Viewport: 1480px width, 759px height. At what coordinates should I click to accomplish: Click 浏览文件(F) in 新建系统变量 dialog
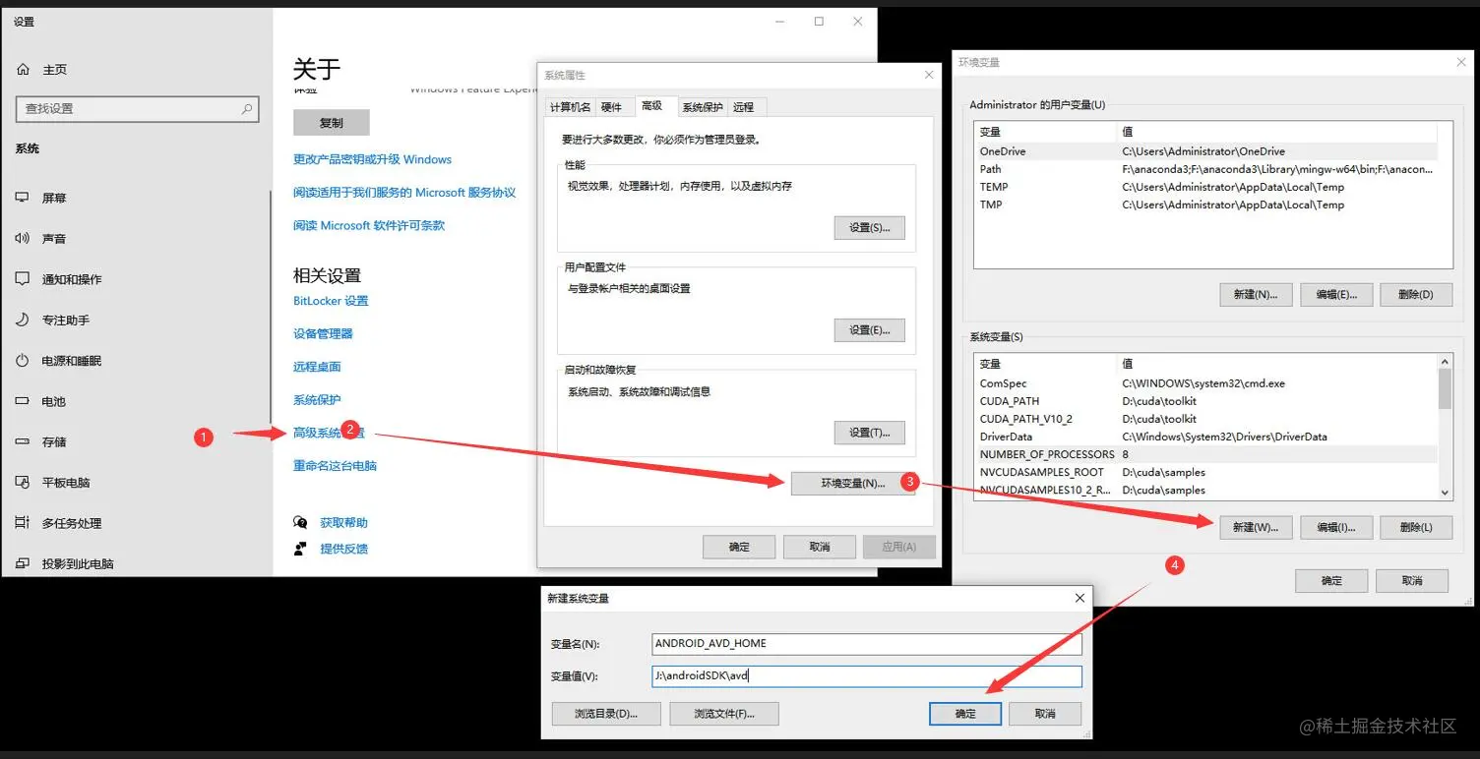(723, 713)
